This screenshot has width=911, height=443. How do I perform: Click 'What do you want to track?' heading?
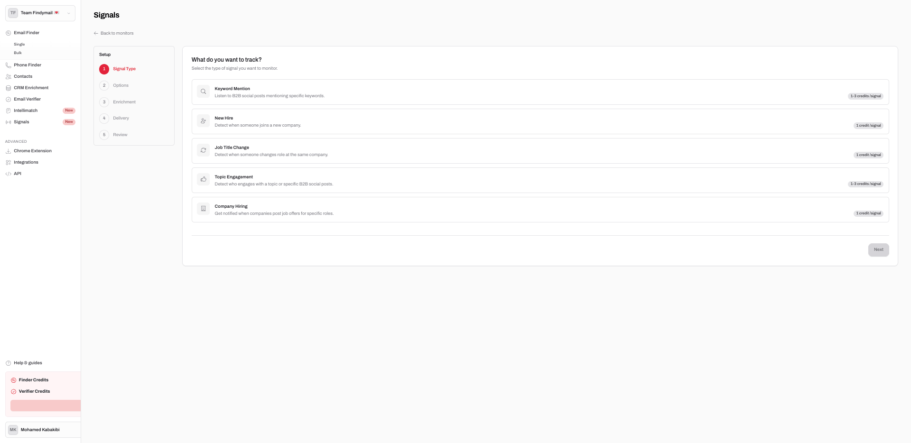coord(226,60)
